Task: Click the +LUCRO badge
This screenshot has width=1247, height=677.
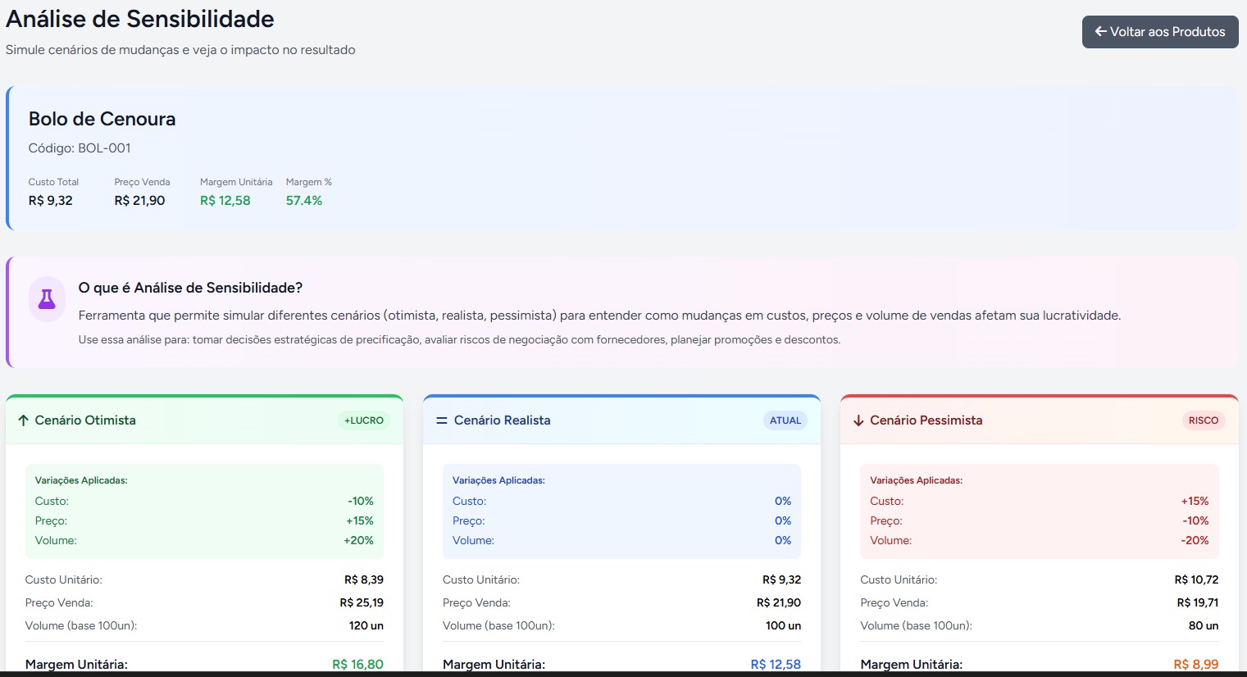Action: click(x=363, y=420)
